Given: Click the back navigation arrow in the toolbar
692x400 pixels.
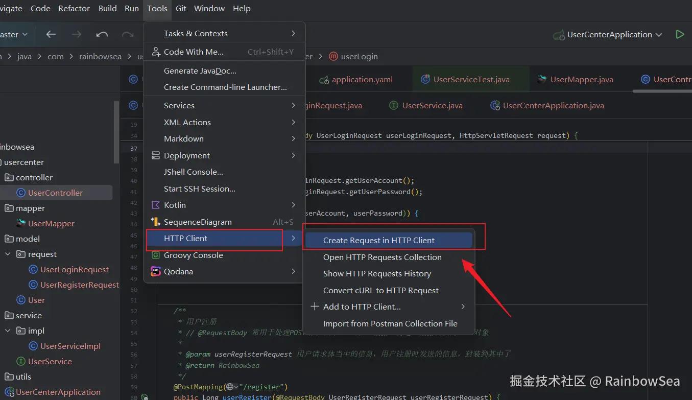Looking at the screenshot, I should (x=51, y=34).
